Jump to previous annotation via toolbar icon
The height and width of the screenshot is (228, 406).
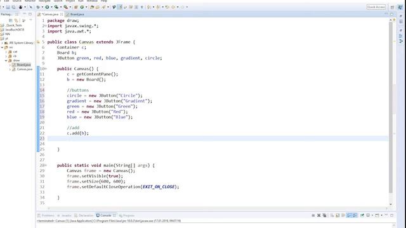(x=157, y=7)
